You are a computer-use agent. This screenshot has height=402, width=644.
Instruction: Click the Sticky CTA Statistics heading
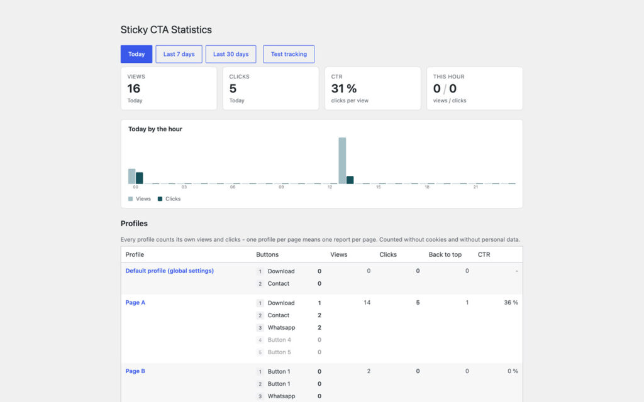click(166, 30)
